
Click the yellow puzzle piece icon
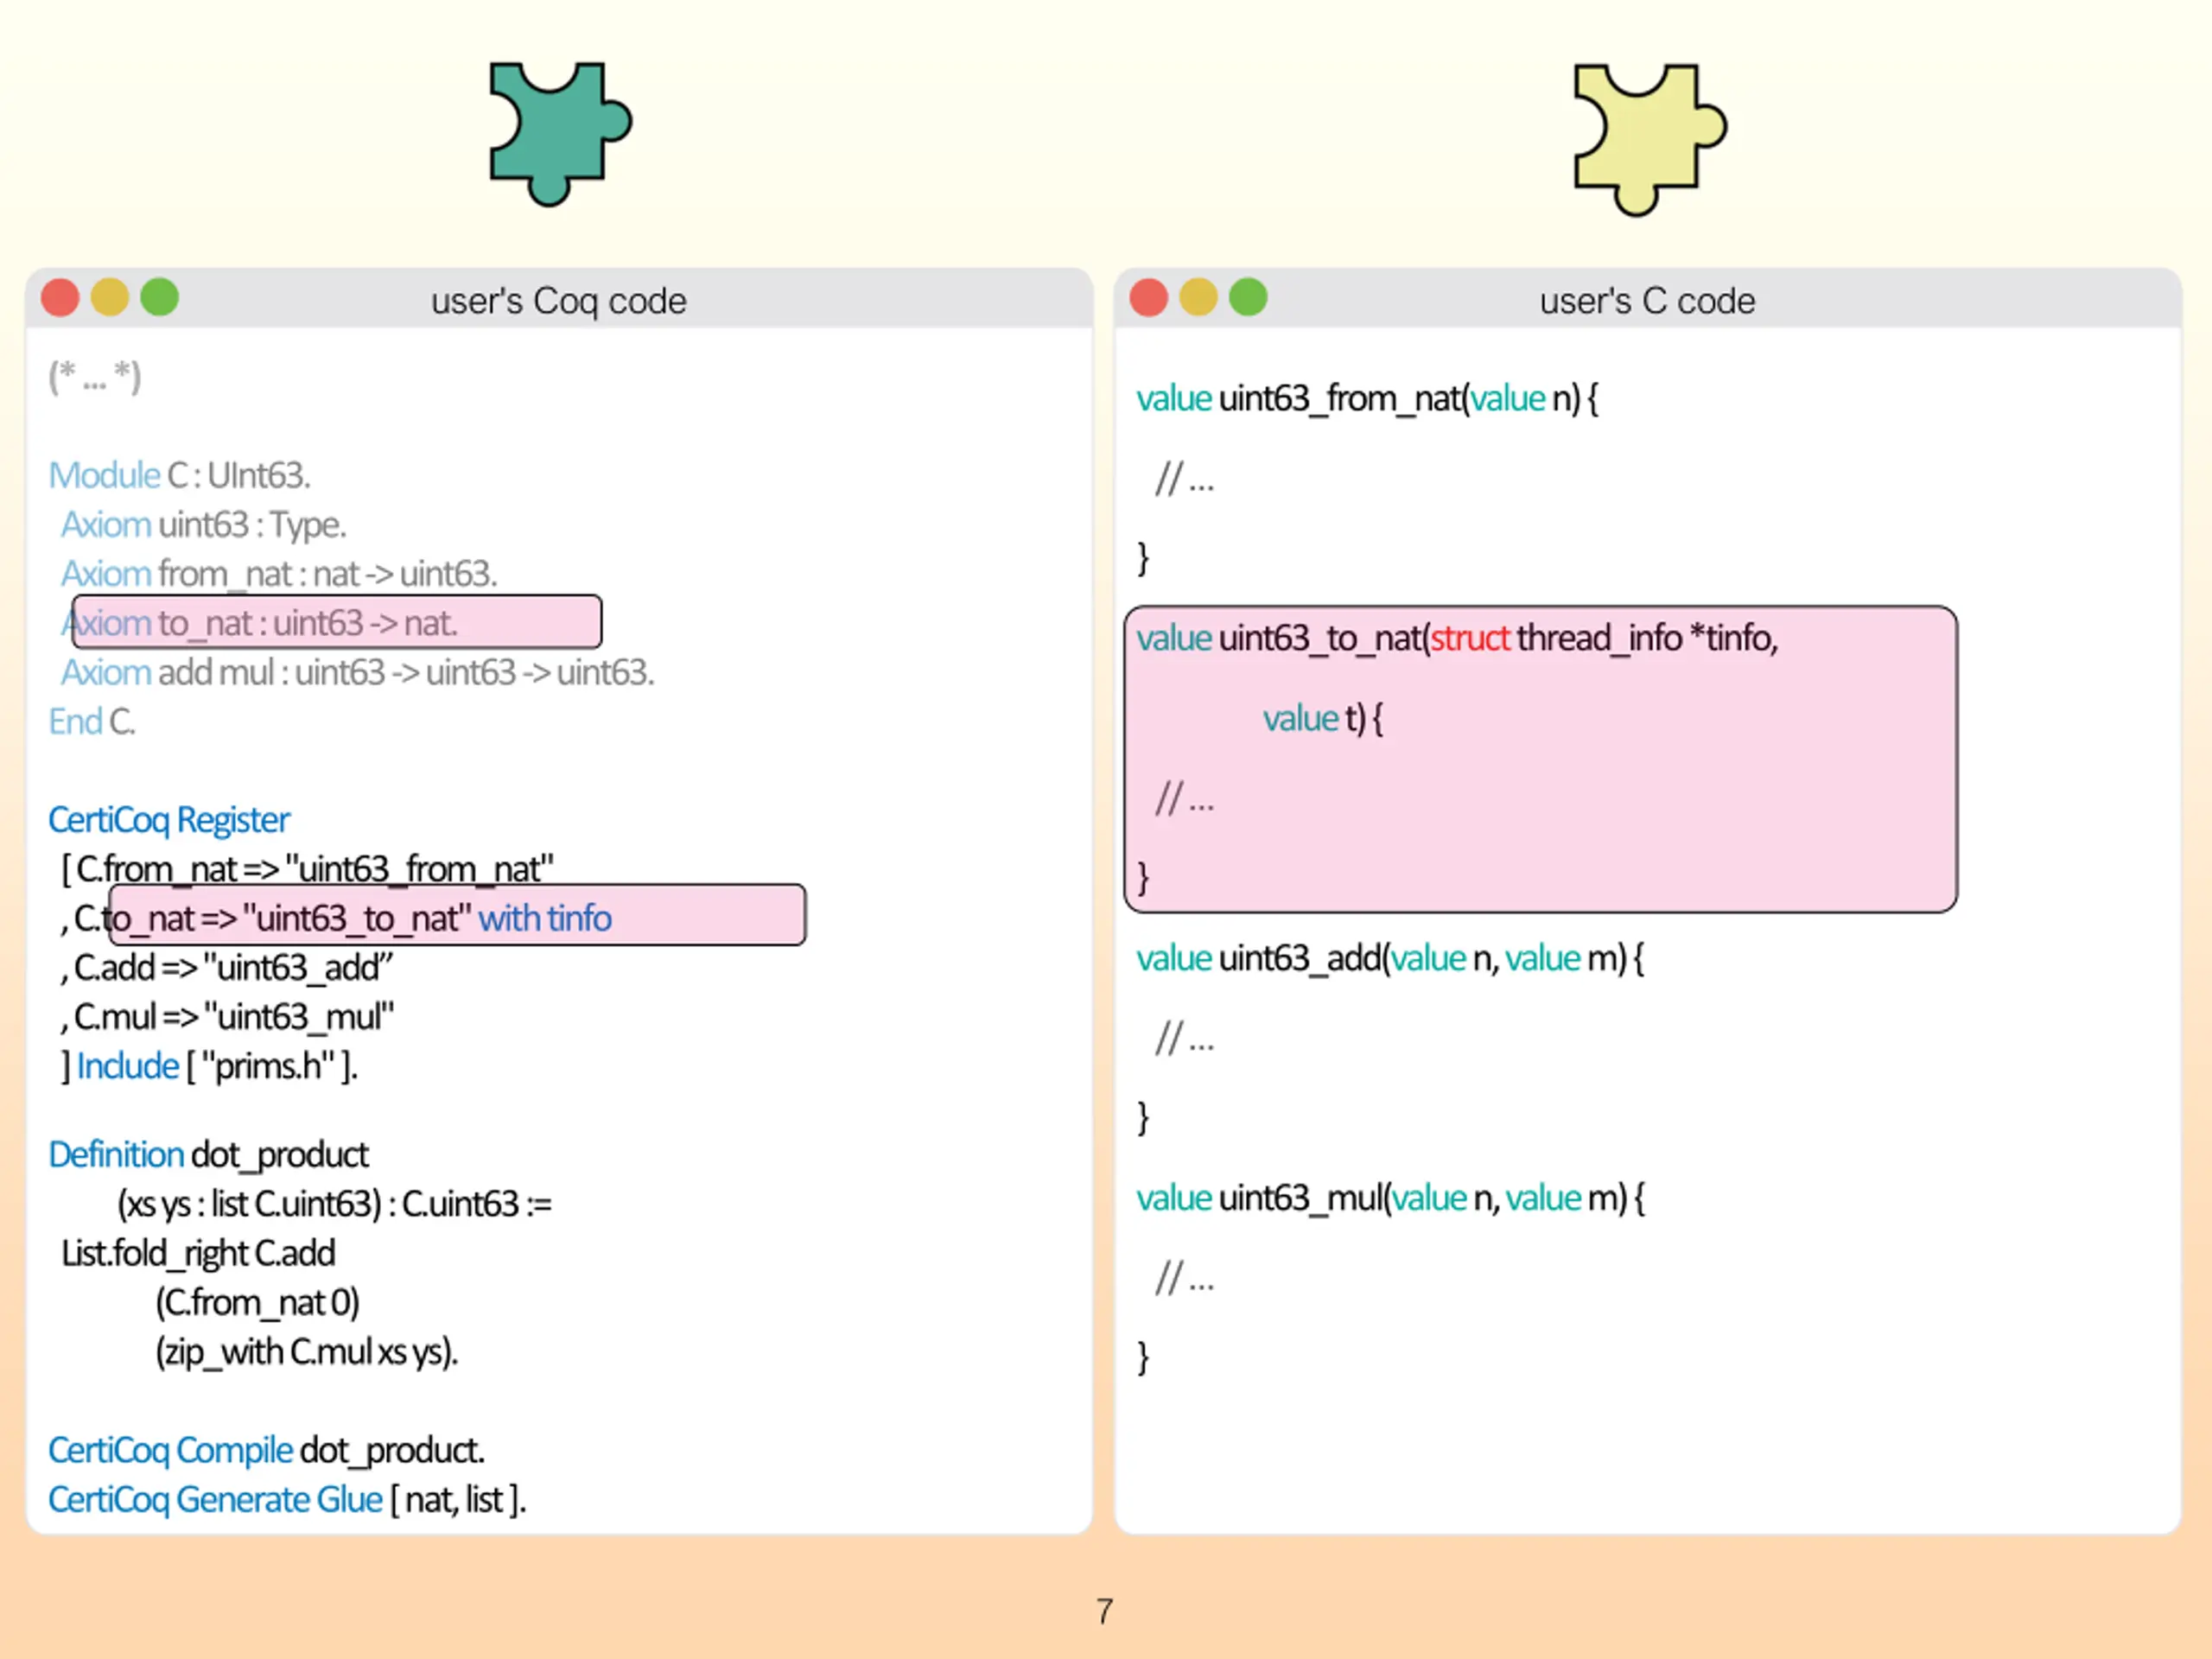click(1648, 139)
